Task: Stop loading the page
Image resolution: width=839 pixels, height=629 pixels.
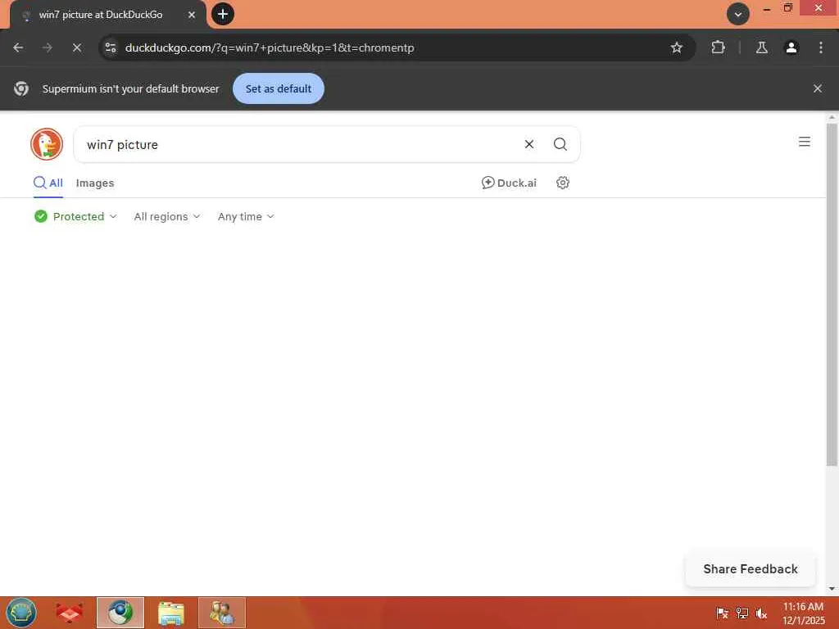Action: click(x=77, y=48)
